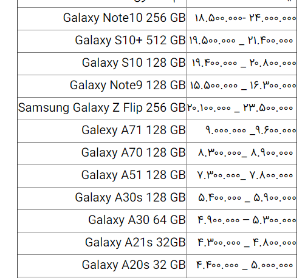Select the Galaxy A30 64 GB cell
The height and width of the screenshot is (278, 305).
click(101, 221)
